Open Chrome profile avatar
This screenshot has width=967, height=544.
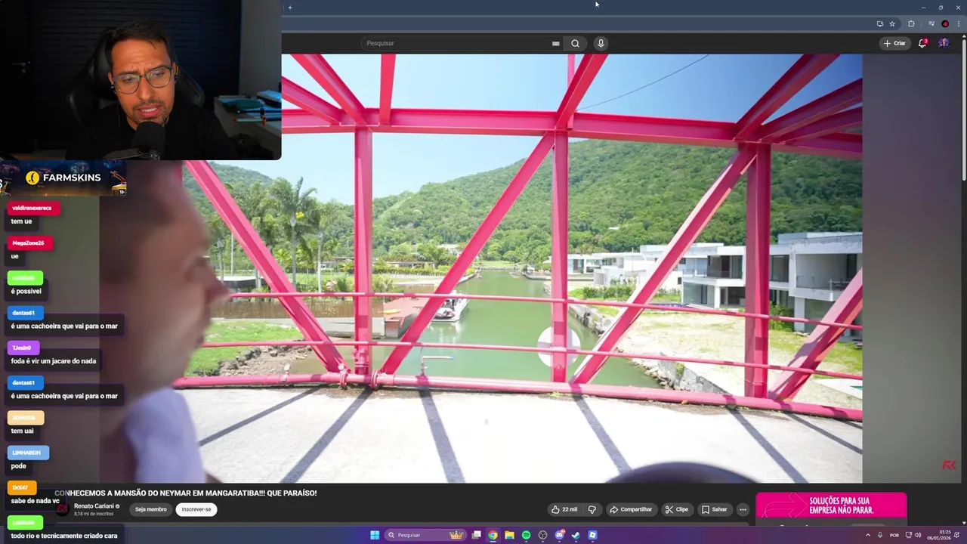coord(945,23)
